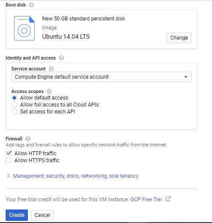This screenshot has width=212, height=223.
Task: Click the Firewall help icon
Action: tap(28, 139)
